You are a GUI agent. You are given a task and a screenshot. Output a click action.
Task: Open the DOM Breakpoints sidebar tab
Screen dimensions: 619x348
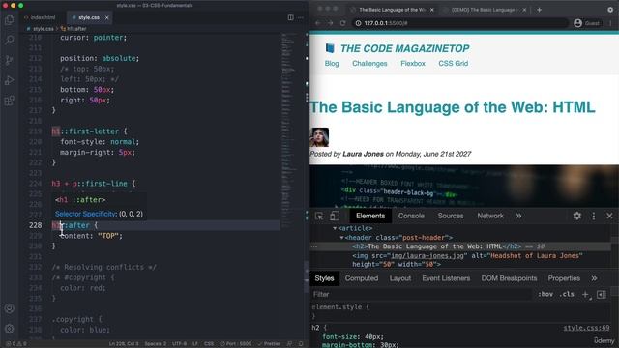(x=509, y=278)
